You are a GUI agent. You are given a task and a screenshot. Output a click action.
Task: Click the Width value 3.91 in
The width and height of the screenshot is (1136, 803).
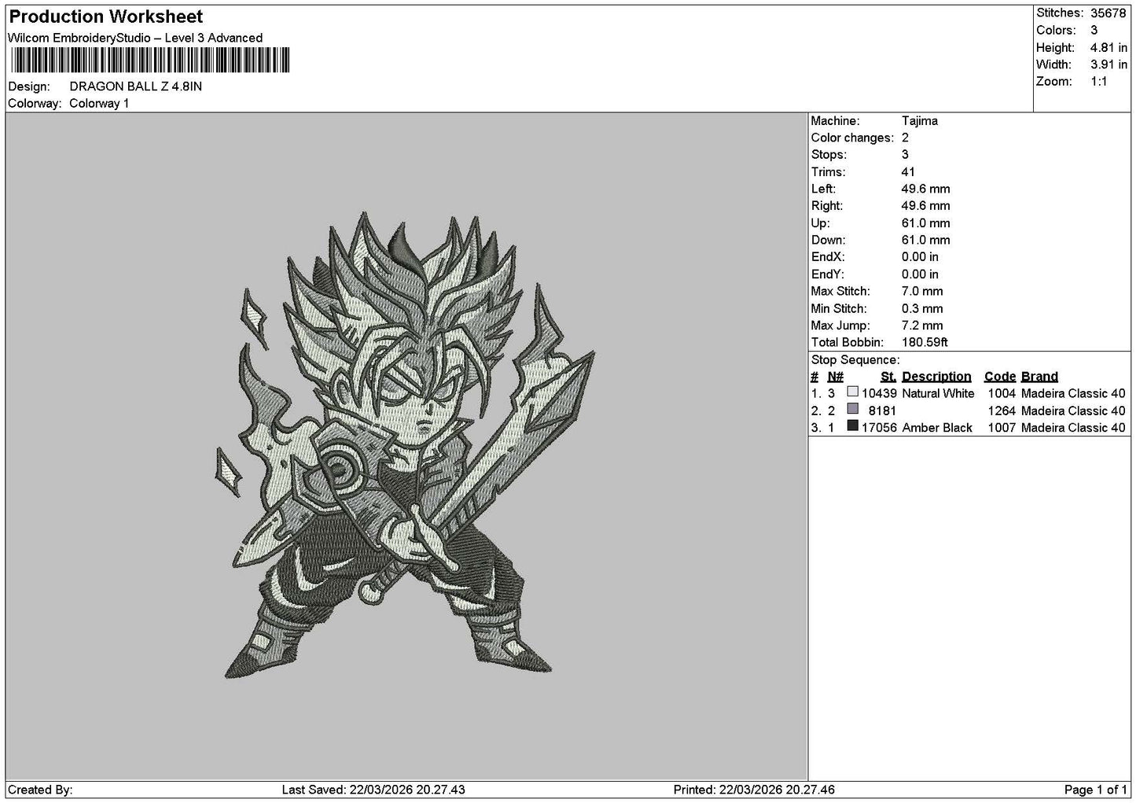(x=1108, y=65)
